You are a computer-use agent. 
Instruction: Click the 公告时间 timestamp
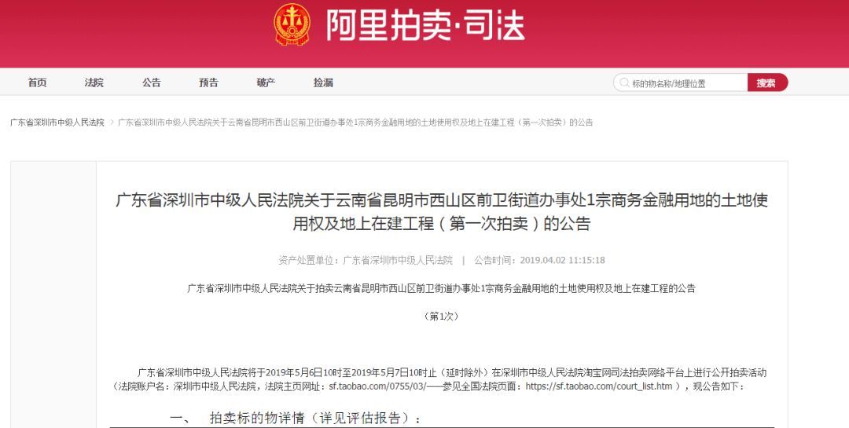tap(563, 260)
